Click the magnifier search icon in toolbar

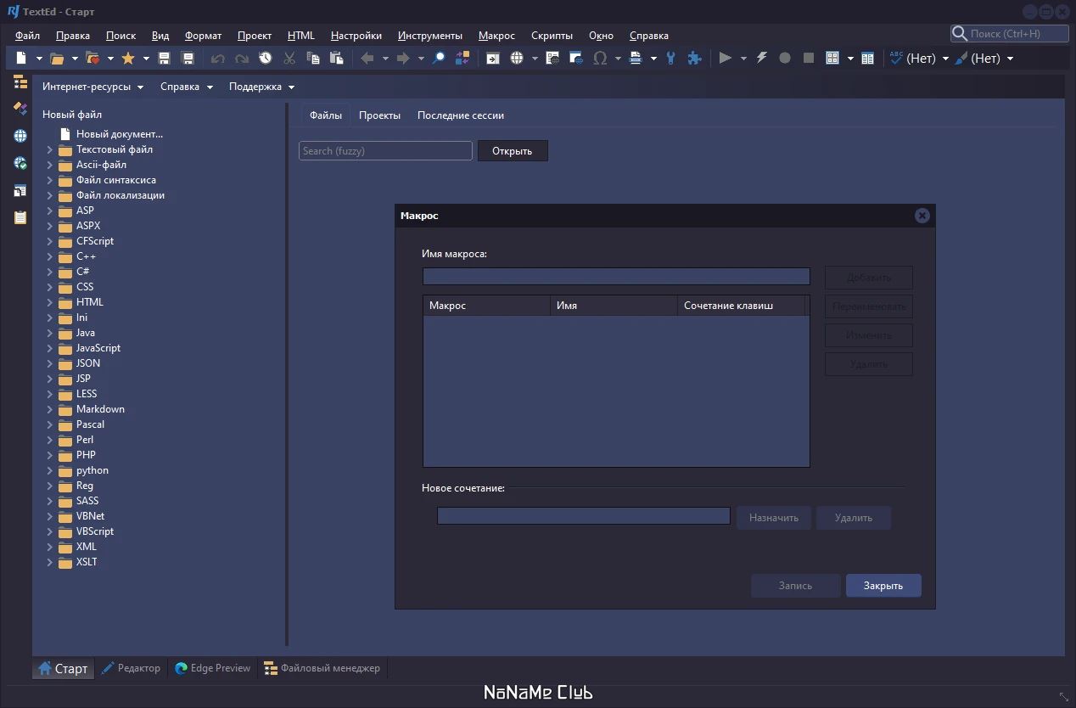click(x=439, y=58)
